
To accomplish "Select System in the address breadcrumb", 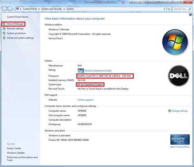I will (x=70, y=9).
